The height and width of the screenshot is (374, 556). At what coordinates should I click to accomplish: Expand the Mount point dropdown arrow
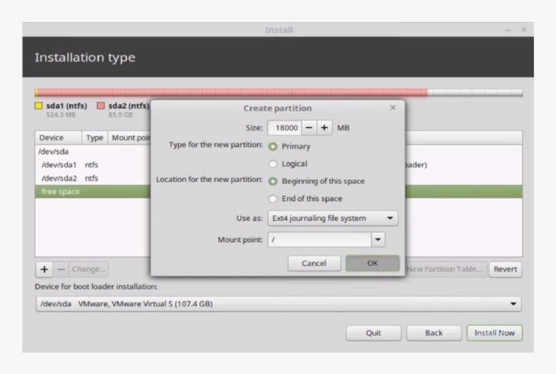coord(378,240)
